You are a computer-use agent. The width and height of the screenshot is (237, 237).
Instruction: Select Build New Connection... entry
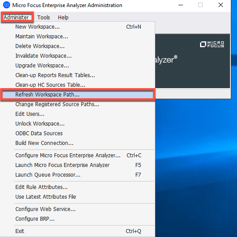pyautogui.click(x=77, y=143)
